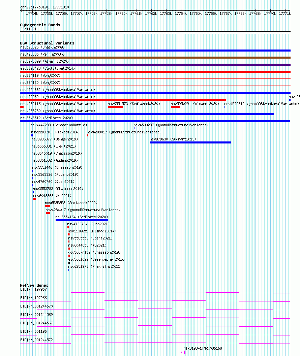Image resolution: width=300 pixels, height=356 pixels.
Task: Select BID|NM_001196 transcript label
Action: coord(33,331)
